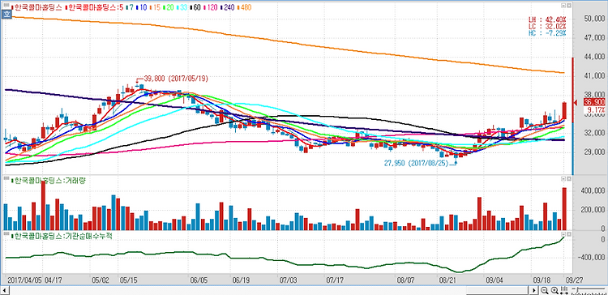608x295 pixels.
Task: Click the 400,000 volume axis label
Action: click(592, 191)
